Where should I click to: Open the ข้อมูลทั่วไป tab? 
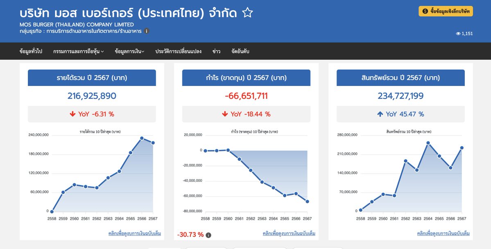(31, 51)
